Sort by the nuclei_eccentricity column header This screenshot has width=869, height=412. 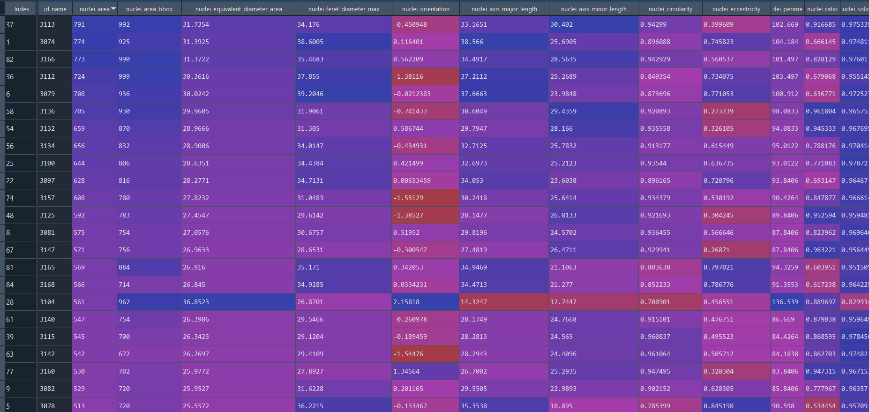click(x=736, y=9)
